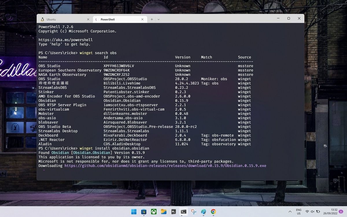Open File Explorer from the taskbar
The height and width of the screenshot is (217, 347).
pos(163,212)
